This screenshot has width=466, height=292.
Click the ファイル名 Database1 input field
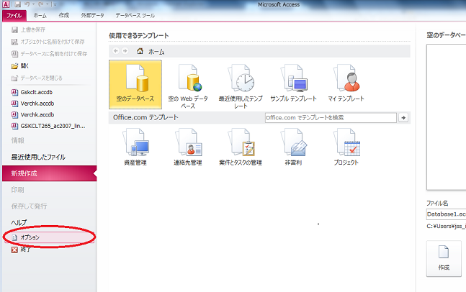coord(446,214)
